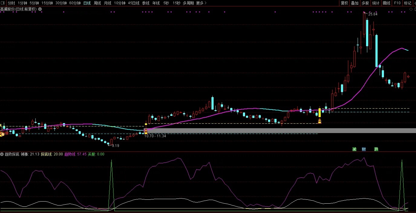
Task: Select the 分时 intraday view
Action: [11, 3]
